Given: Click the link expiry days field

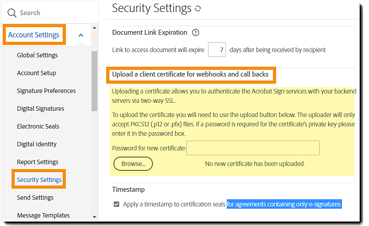Looking at the screenshot, I should pos(217,50).
